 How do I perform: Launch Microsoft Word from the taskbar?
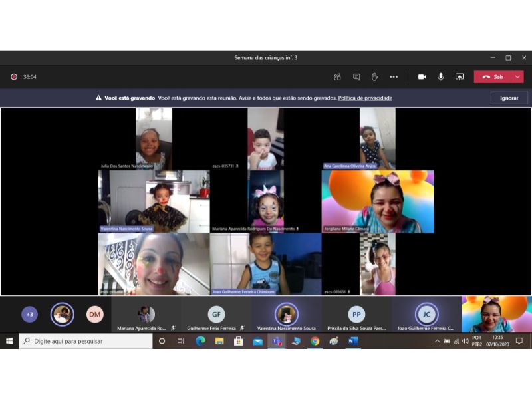(x=352, y=341)
